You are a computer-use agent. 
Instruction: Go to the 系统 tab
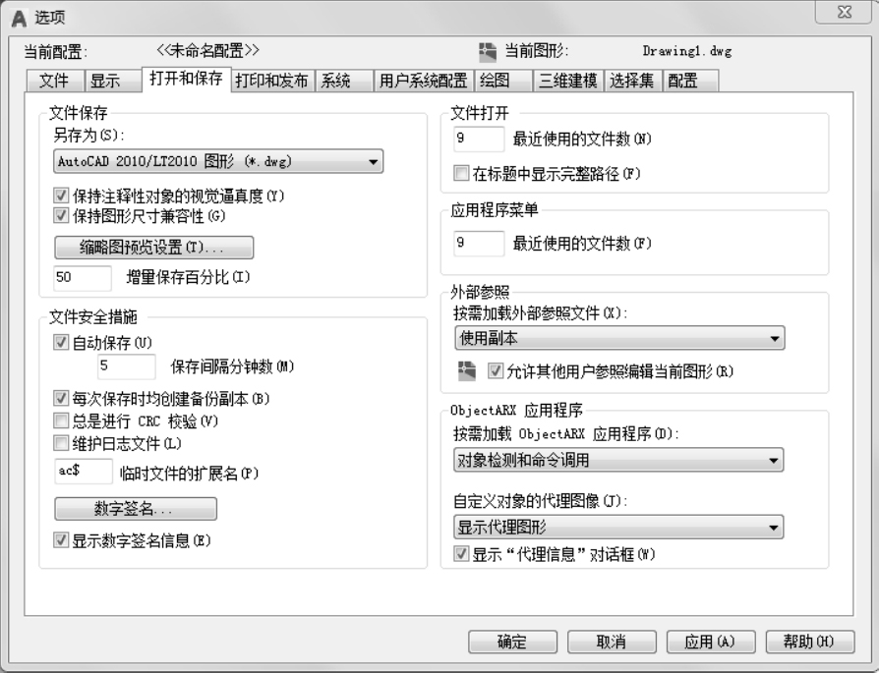(344, 81)
